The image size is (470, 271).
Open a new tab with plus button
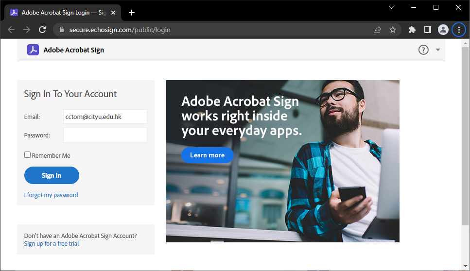coord(132,13)
